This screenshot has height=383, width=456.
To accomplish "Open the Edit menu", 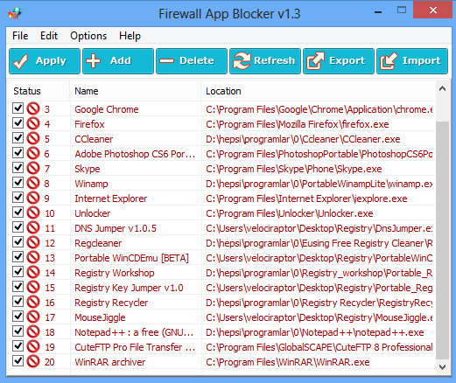I will pyautogui.click(x=49, y=36).
